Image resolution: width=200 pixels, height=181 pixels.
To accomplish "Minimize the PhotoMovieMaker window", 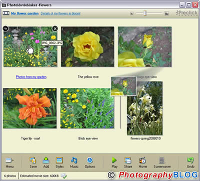I will tap(182, 5).
